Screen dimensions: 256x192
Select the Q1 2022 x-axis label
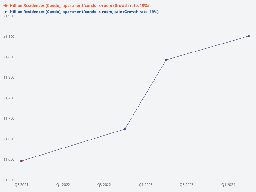63,185
